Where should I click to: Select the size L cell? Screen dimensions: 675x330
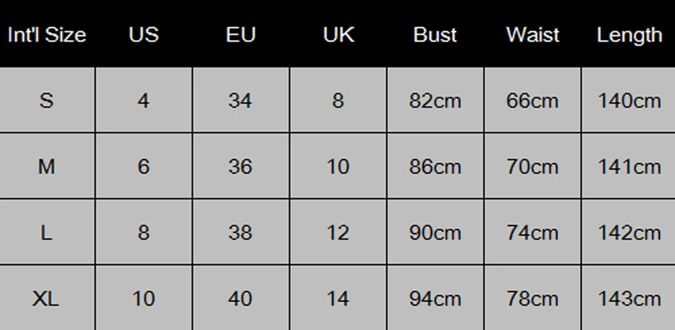pos(47,232)
